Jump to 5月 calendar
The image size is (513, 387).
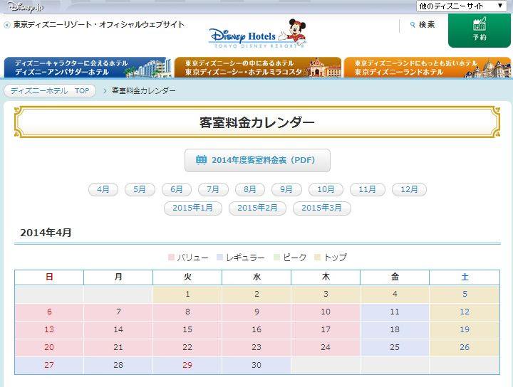click(x=140, y=189)
